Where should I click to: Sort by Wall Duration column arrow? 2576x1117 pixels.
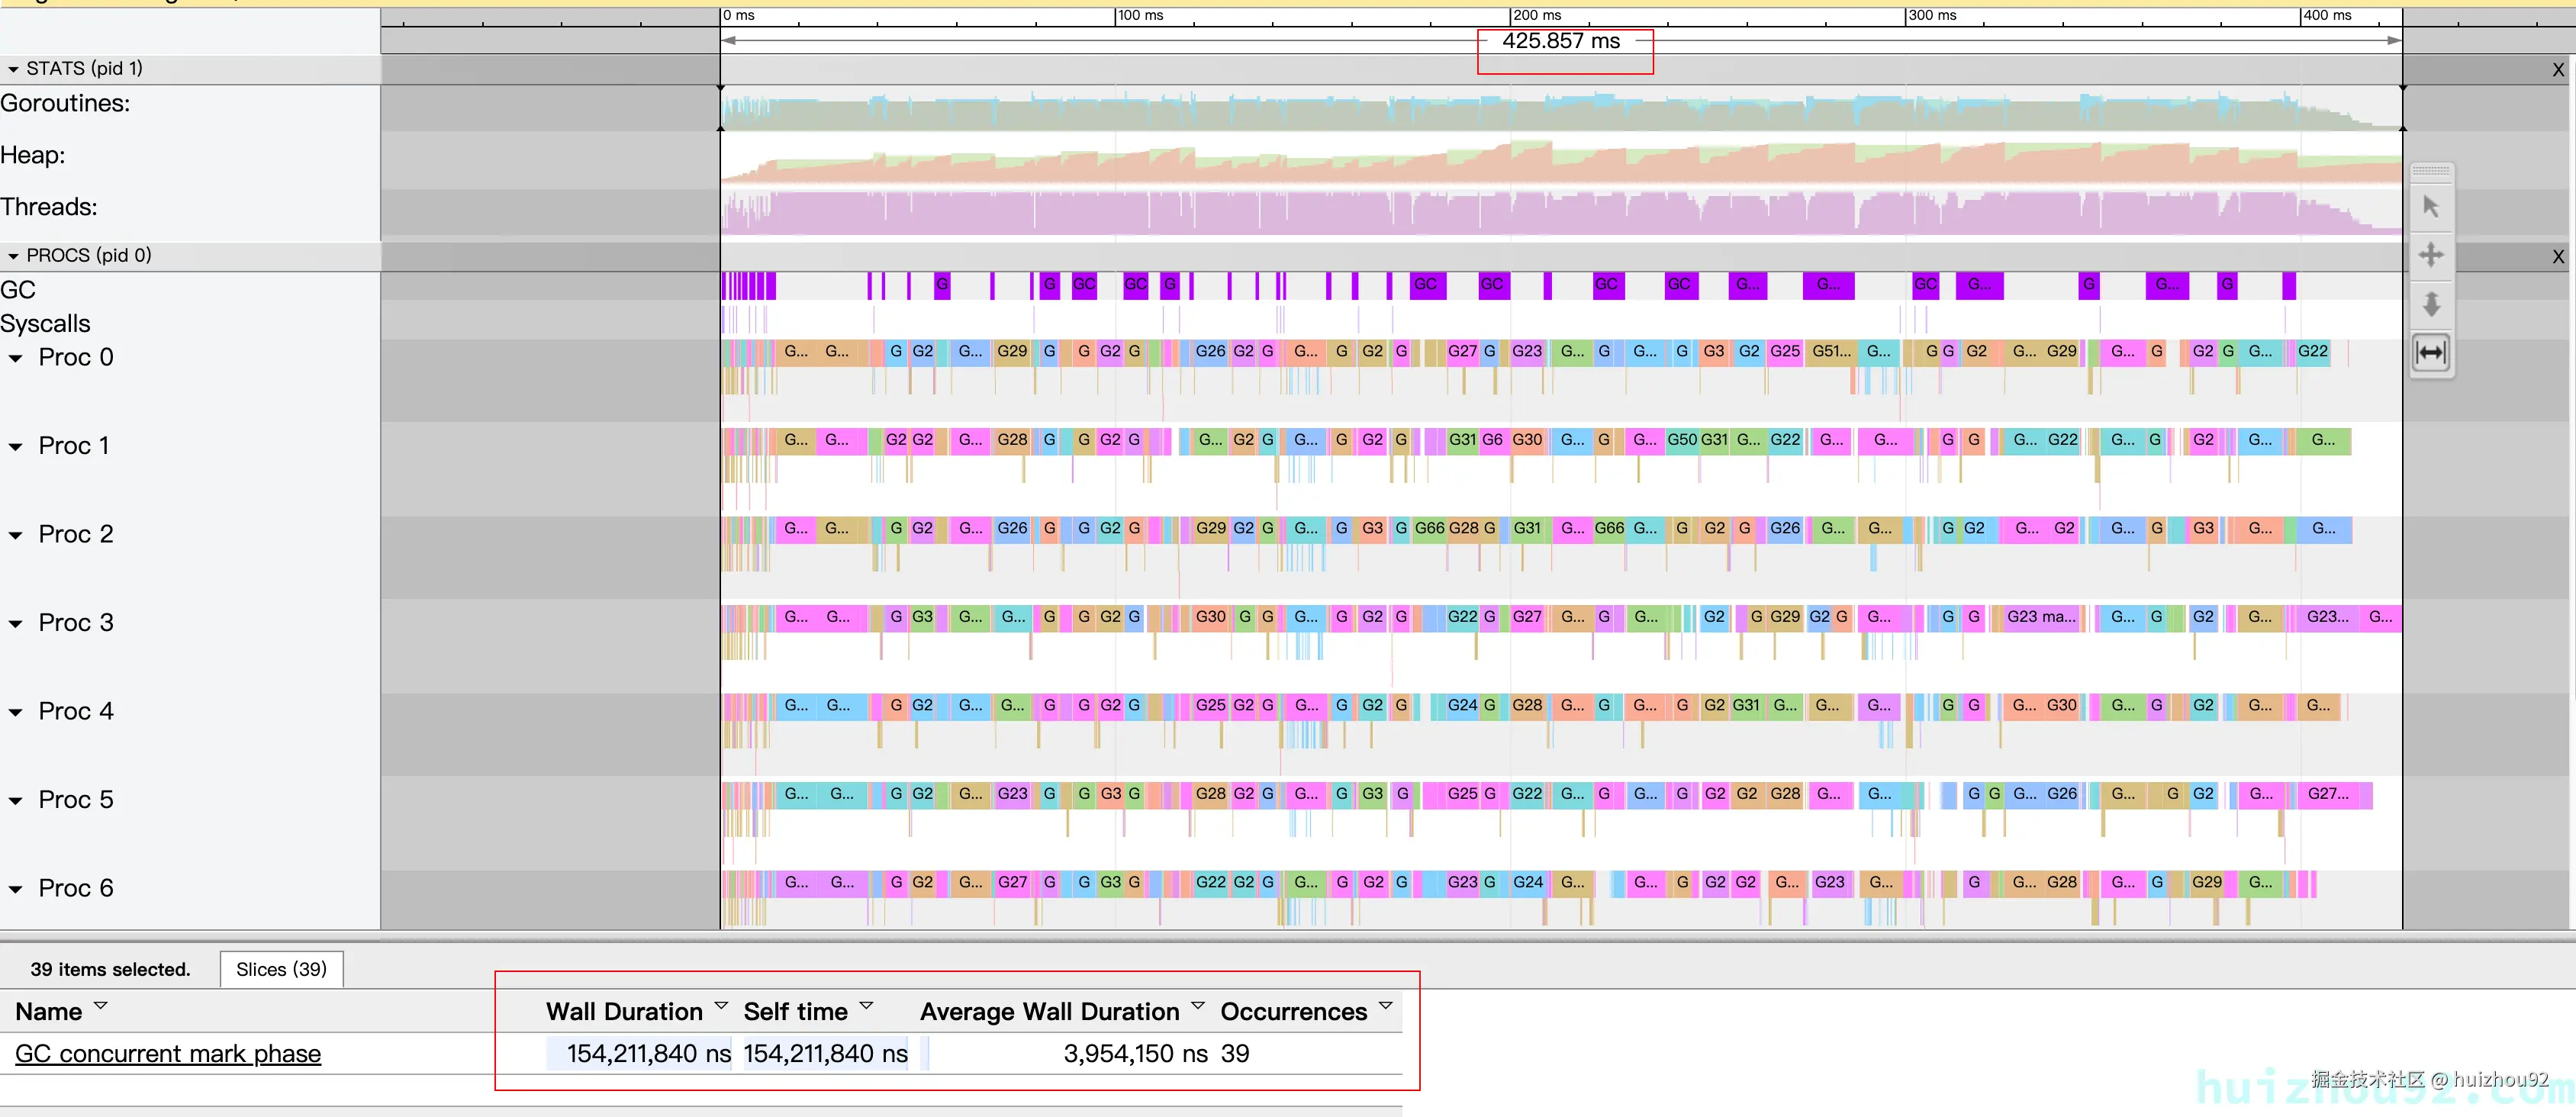coord(721,1006)
